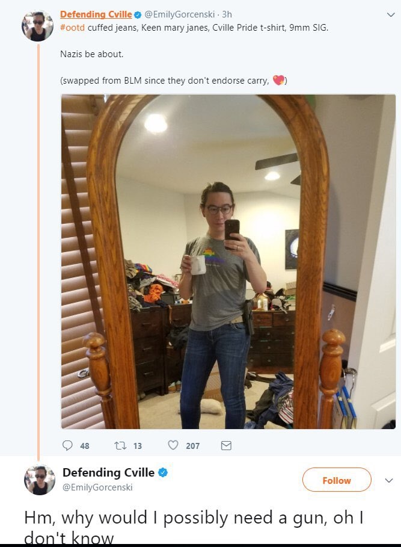Open the #ootd hashtag link

click(73, 28)
